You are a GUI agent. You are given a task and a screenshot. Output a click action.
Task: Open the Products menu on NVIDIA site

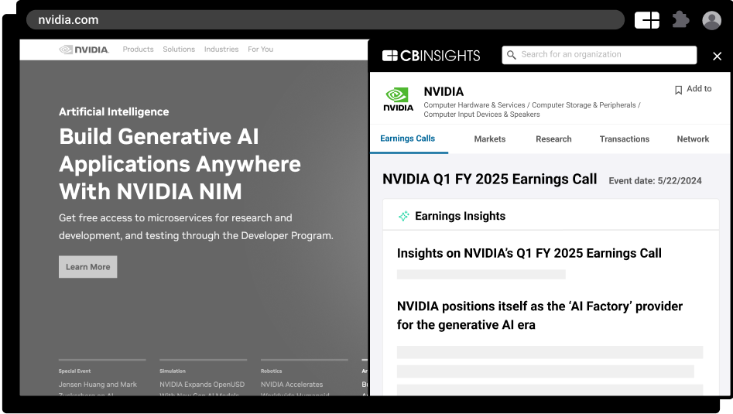click(x=138, y=50)
